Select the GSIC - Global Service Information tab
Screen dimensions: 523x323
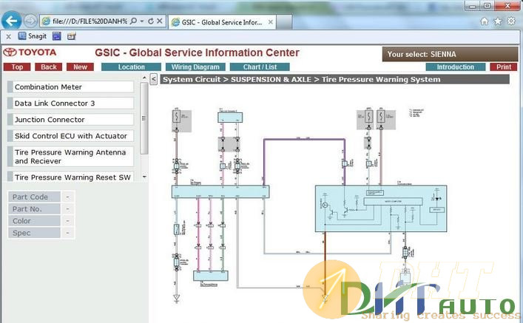(x=222, y=22)
